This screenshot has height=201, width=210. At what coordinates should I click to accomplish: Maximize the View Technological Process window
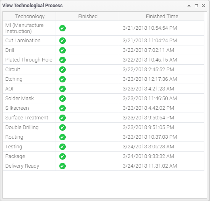196,6
